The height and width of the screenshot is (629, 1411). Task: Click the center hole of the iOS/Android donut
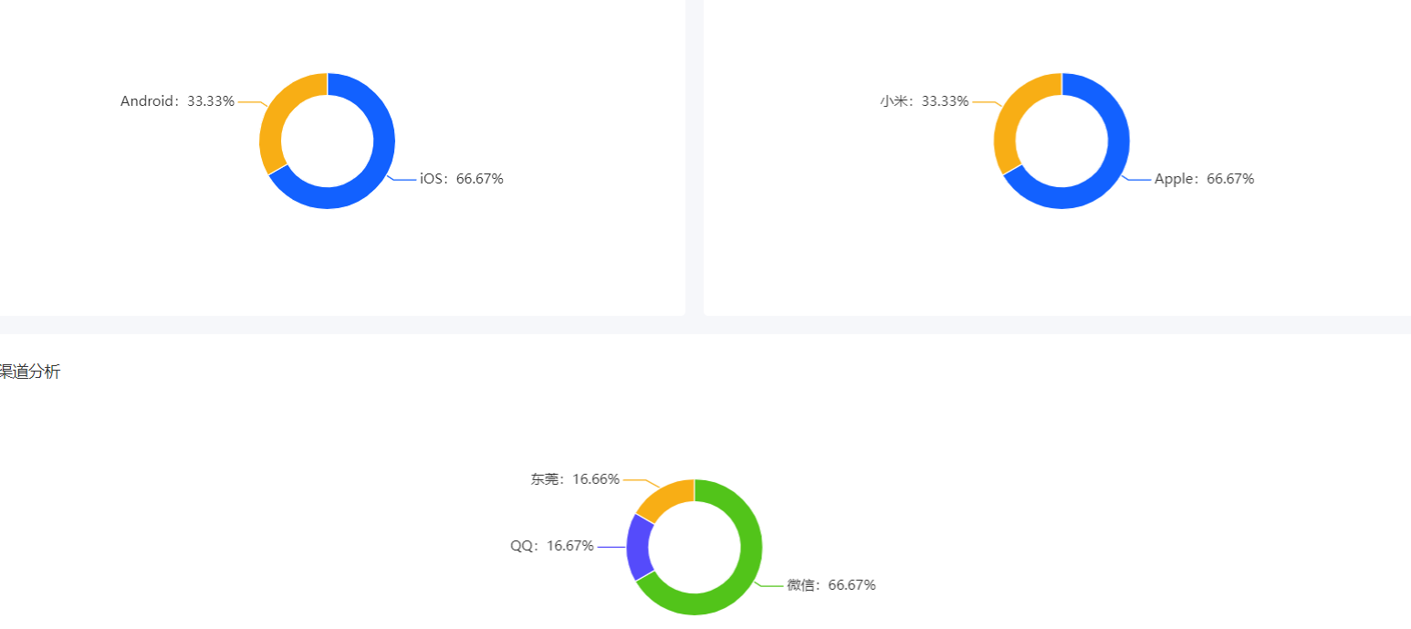pyautogui.click(x=328, y=141)
